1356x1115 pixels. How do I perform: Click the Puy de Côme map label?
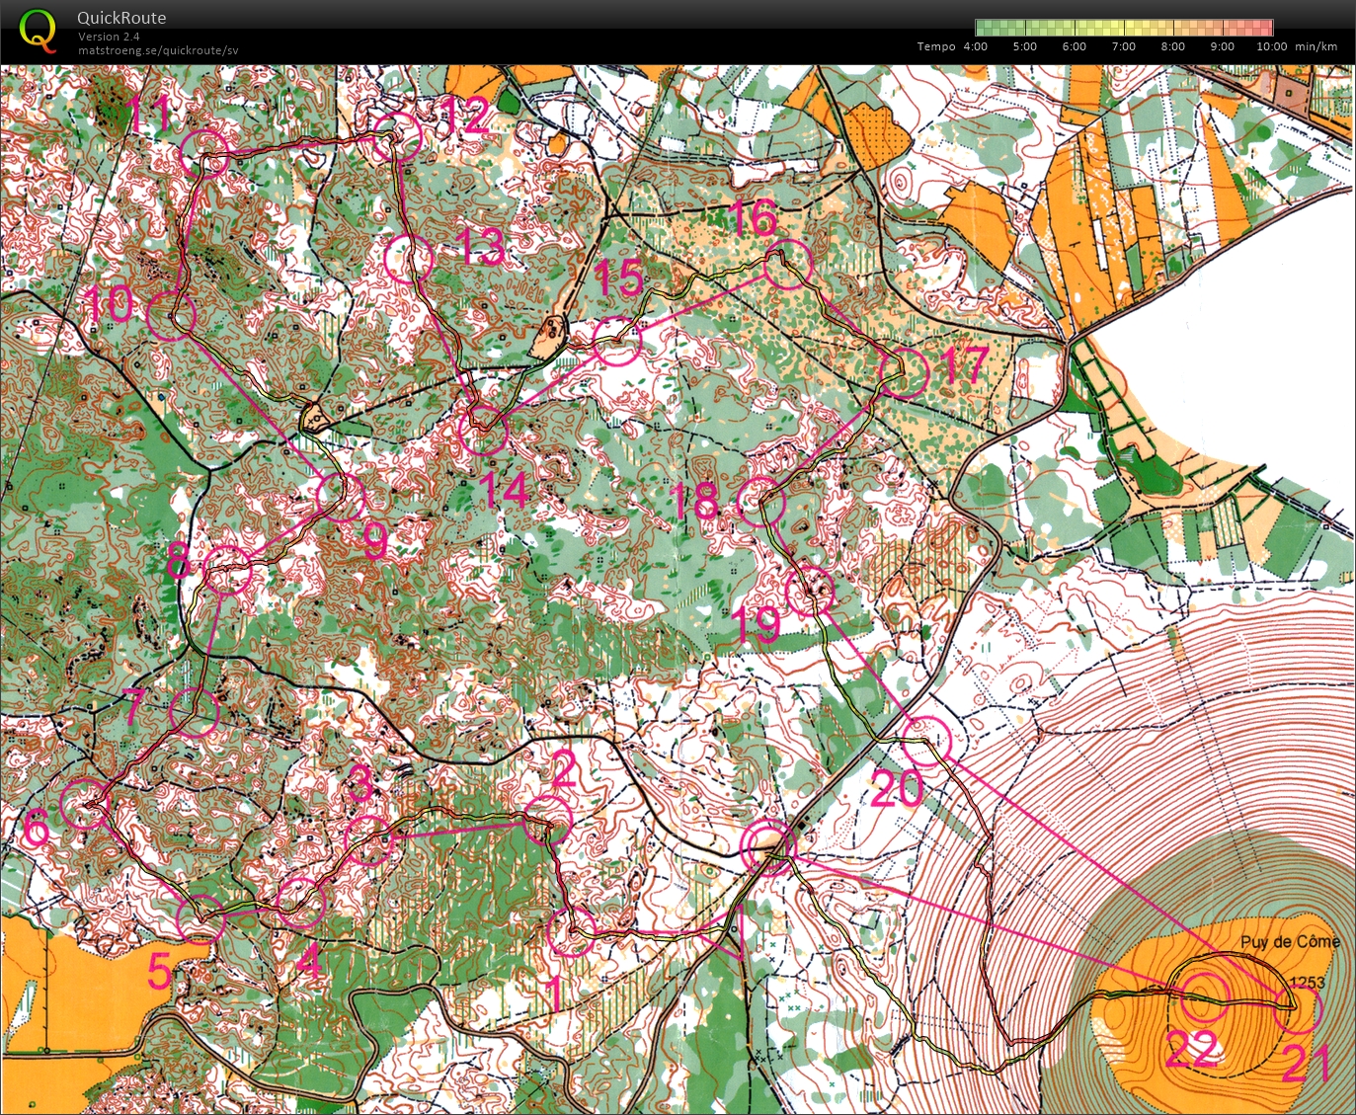[1290, 941]
